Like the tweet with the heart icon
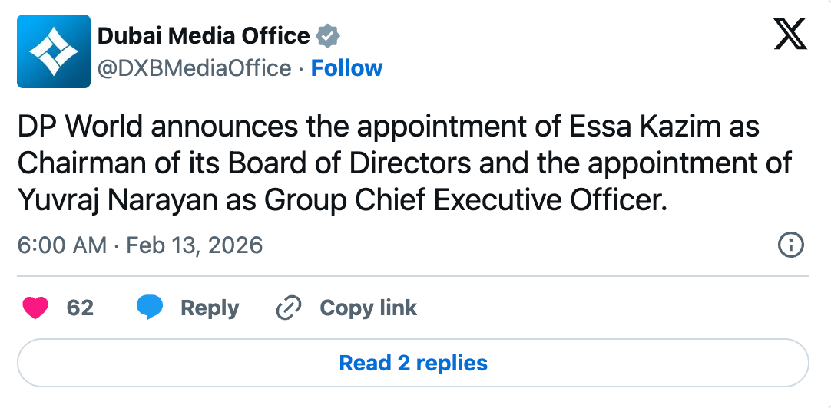 [35, 308]
